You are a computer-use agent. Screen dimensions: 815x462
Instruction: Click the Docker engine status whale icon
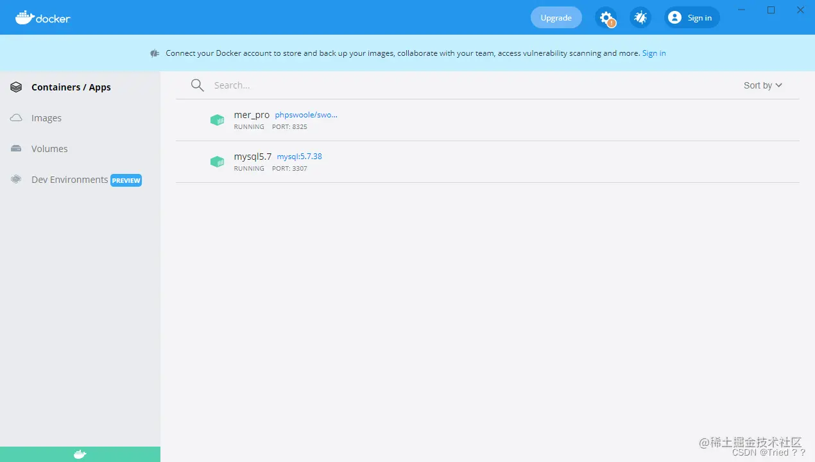pos(80,454)
